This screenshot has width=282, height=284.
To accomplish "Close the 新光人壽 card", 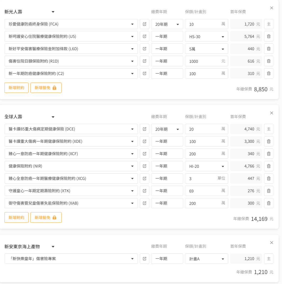I will point(272,8).
